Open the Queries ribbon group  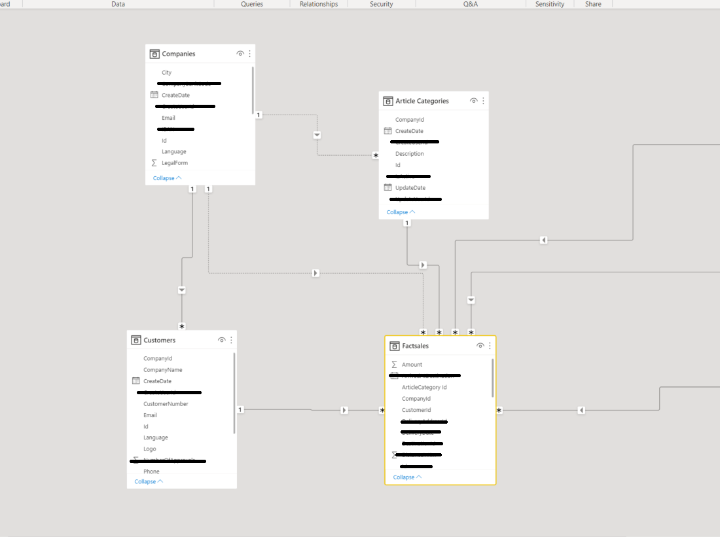point(251,4)
